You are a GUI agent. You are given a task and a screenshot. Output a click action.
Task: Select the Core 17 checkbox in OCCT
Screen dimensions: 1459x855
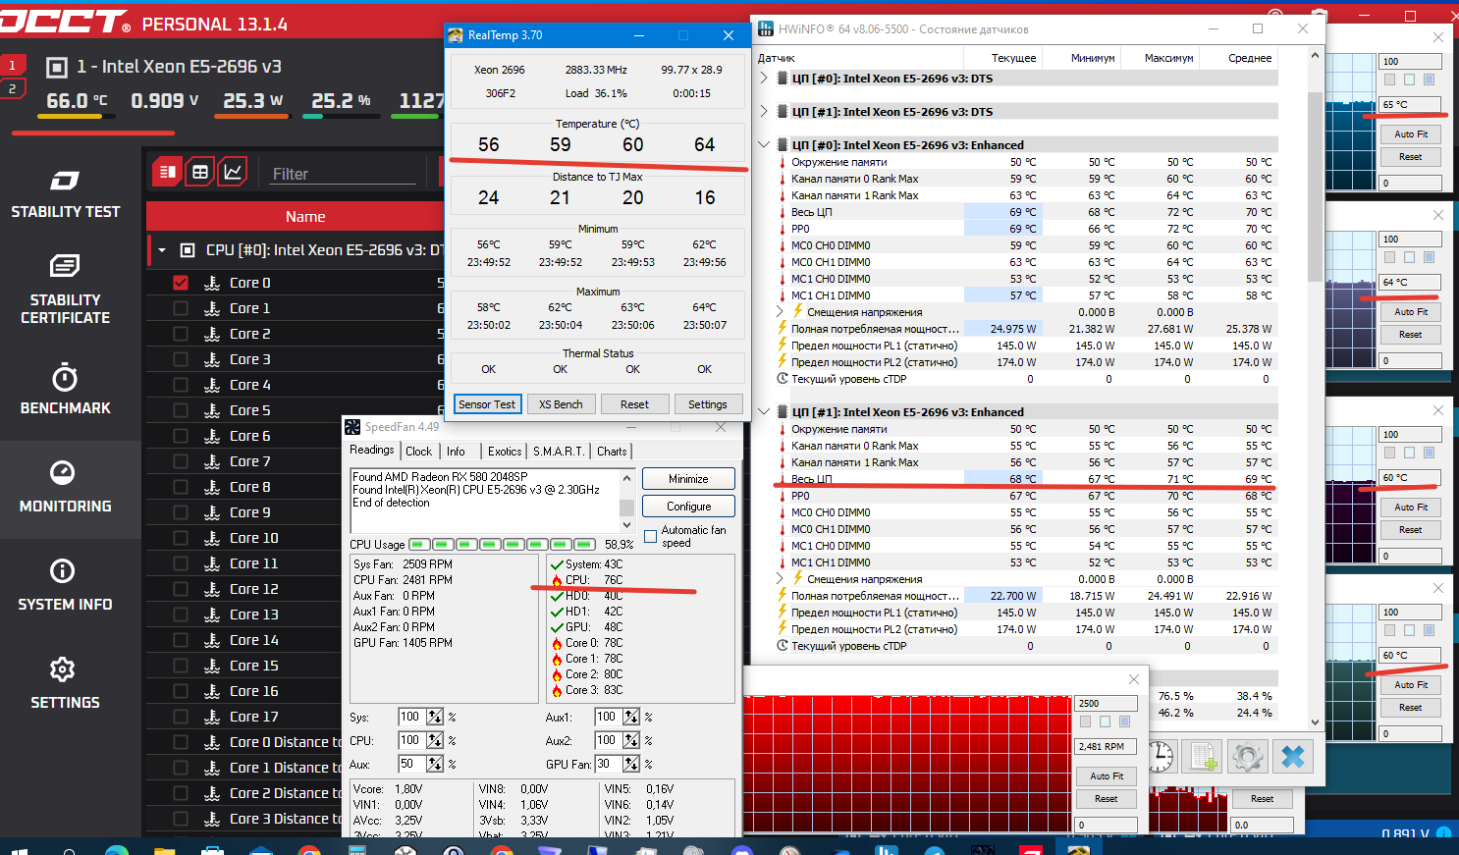(181, 717)
